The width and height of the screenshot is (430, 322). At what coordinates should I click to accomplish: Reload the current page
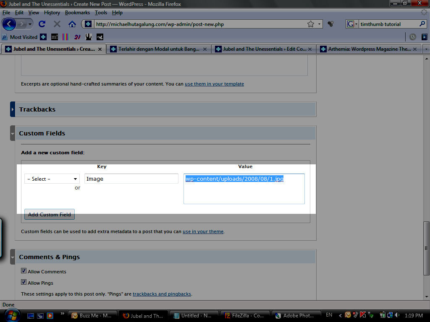pyautogui.click(x=42, y=24)
